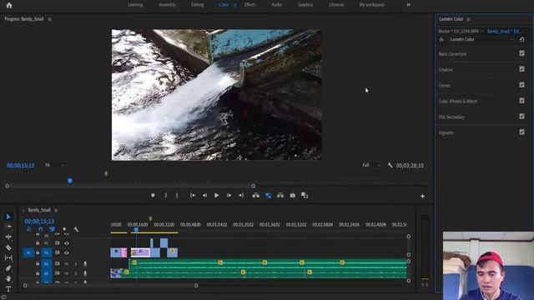This screenshot has height=300, width=534.
Task: Toggle Vignette checkbox
Action: click(521, 132)
